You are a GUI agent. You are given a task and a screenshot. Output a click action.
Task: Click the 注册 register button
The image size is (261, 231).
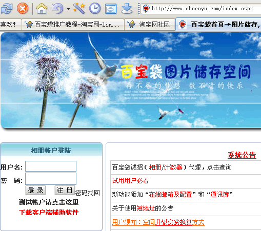[x=65, y=190]
